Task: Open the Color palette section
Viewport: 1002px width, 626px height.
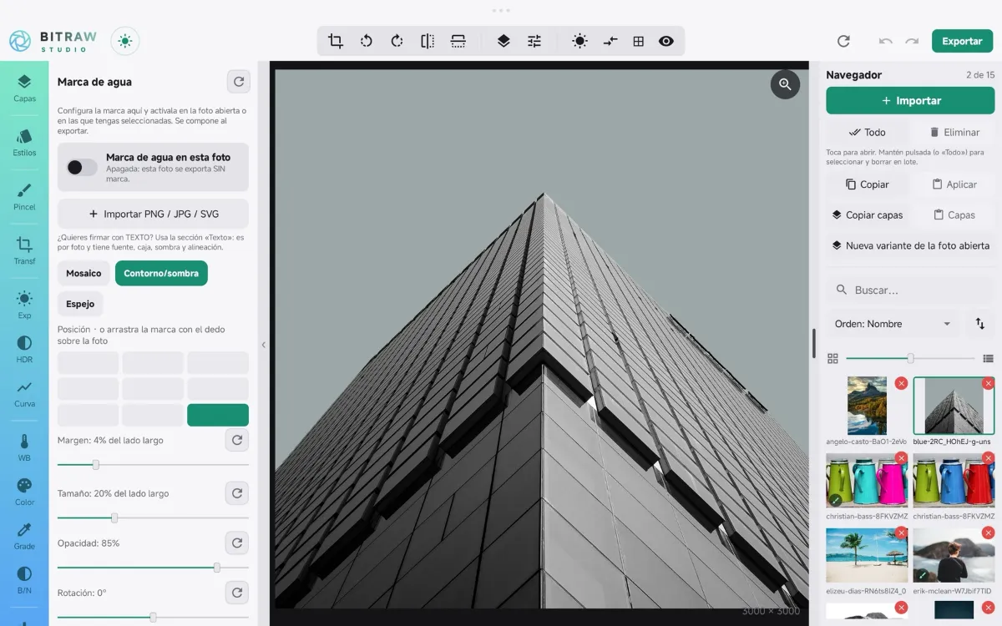Action: click(24, 492)
